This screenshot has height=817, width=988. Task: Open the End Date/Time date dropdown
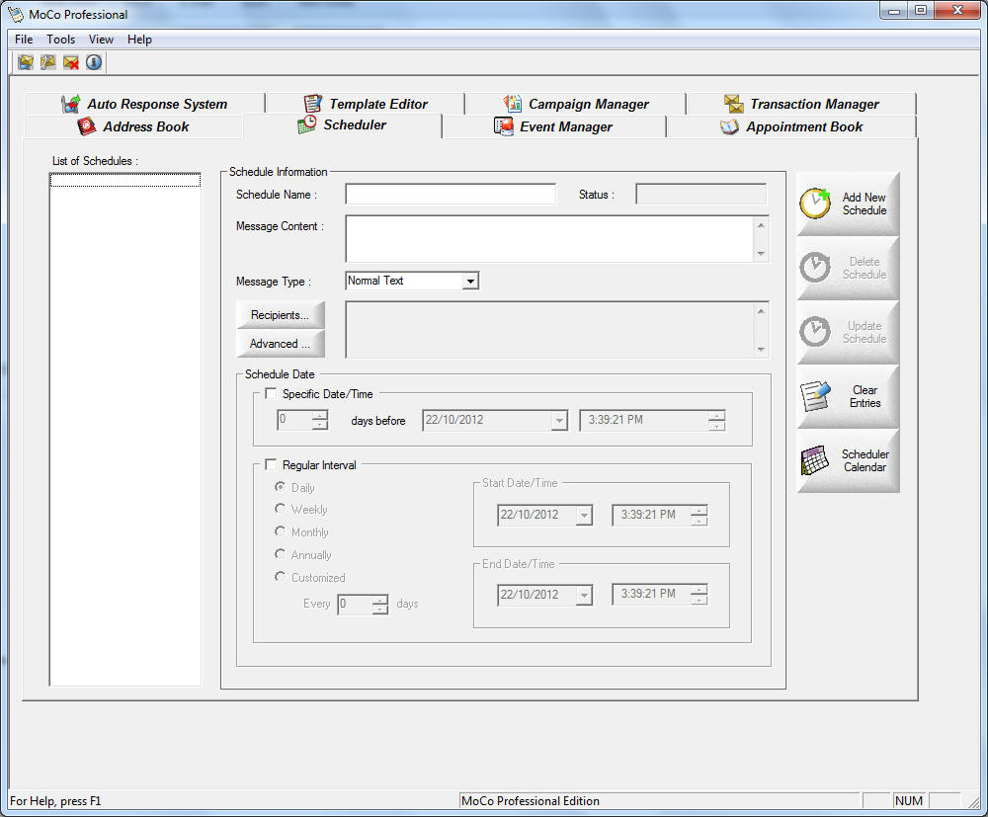[584, 595]
